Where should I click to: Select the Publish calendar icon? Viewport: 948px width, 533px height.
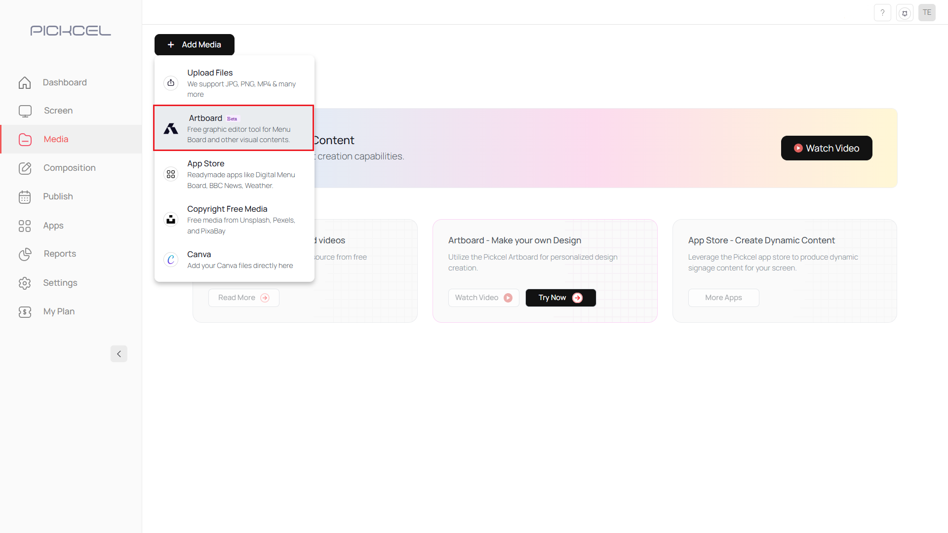click(x=25, y=196)
